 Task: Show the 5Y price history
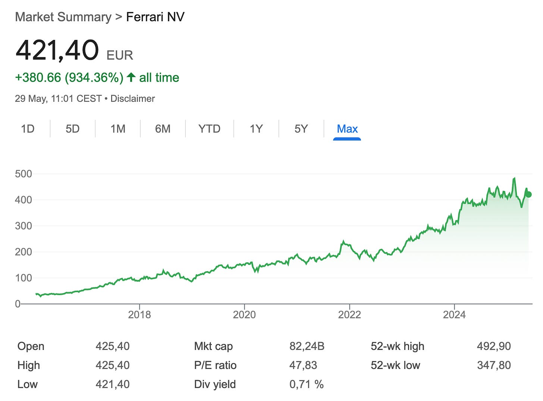[301, 129]
